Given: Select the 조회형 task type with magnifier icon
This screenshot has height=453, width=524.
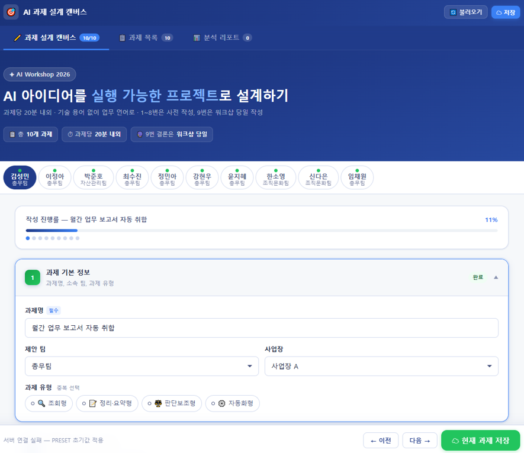Looking at the screenshot, I should (49, 403).
